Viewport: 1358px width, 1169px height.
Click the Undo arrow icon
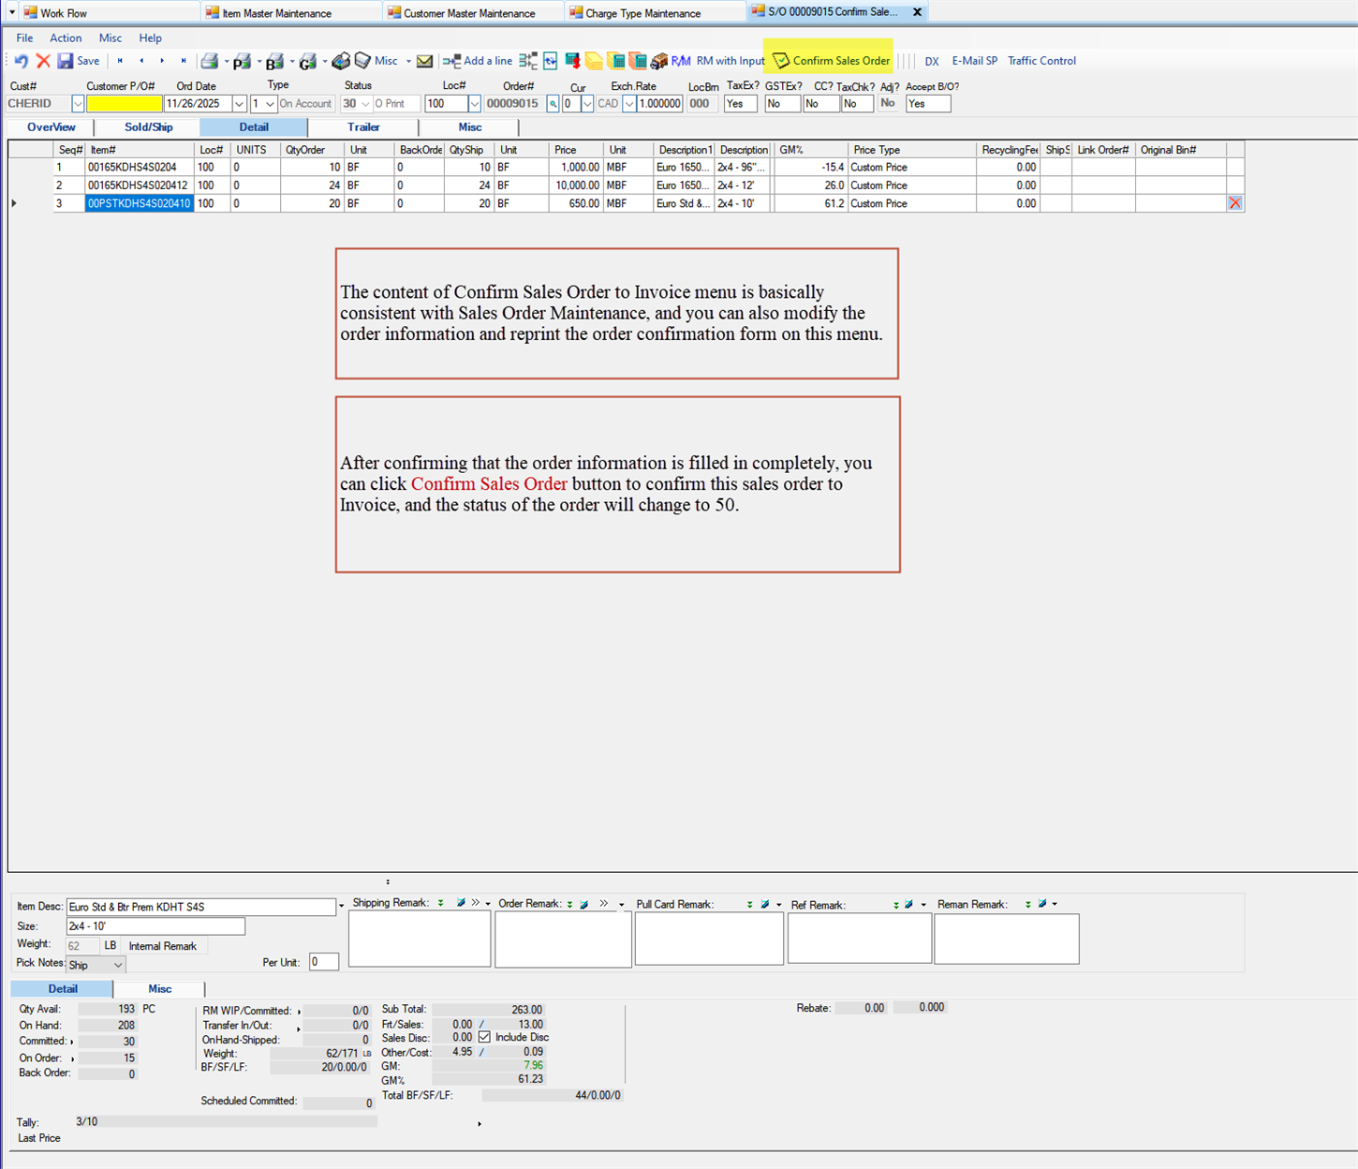tap(20, 60)
